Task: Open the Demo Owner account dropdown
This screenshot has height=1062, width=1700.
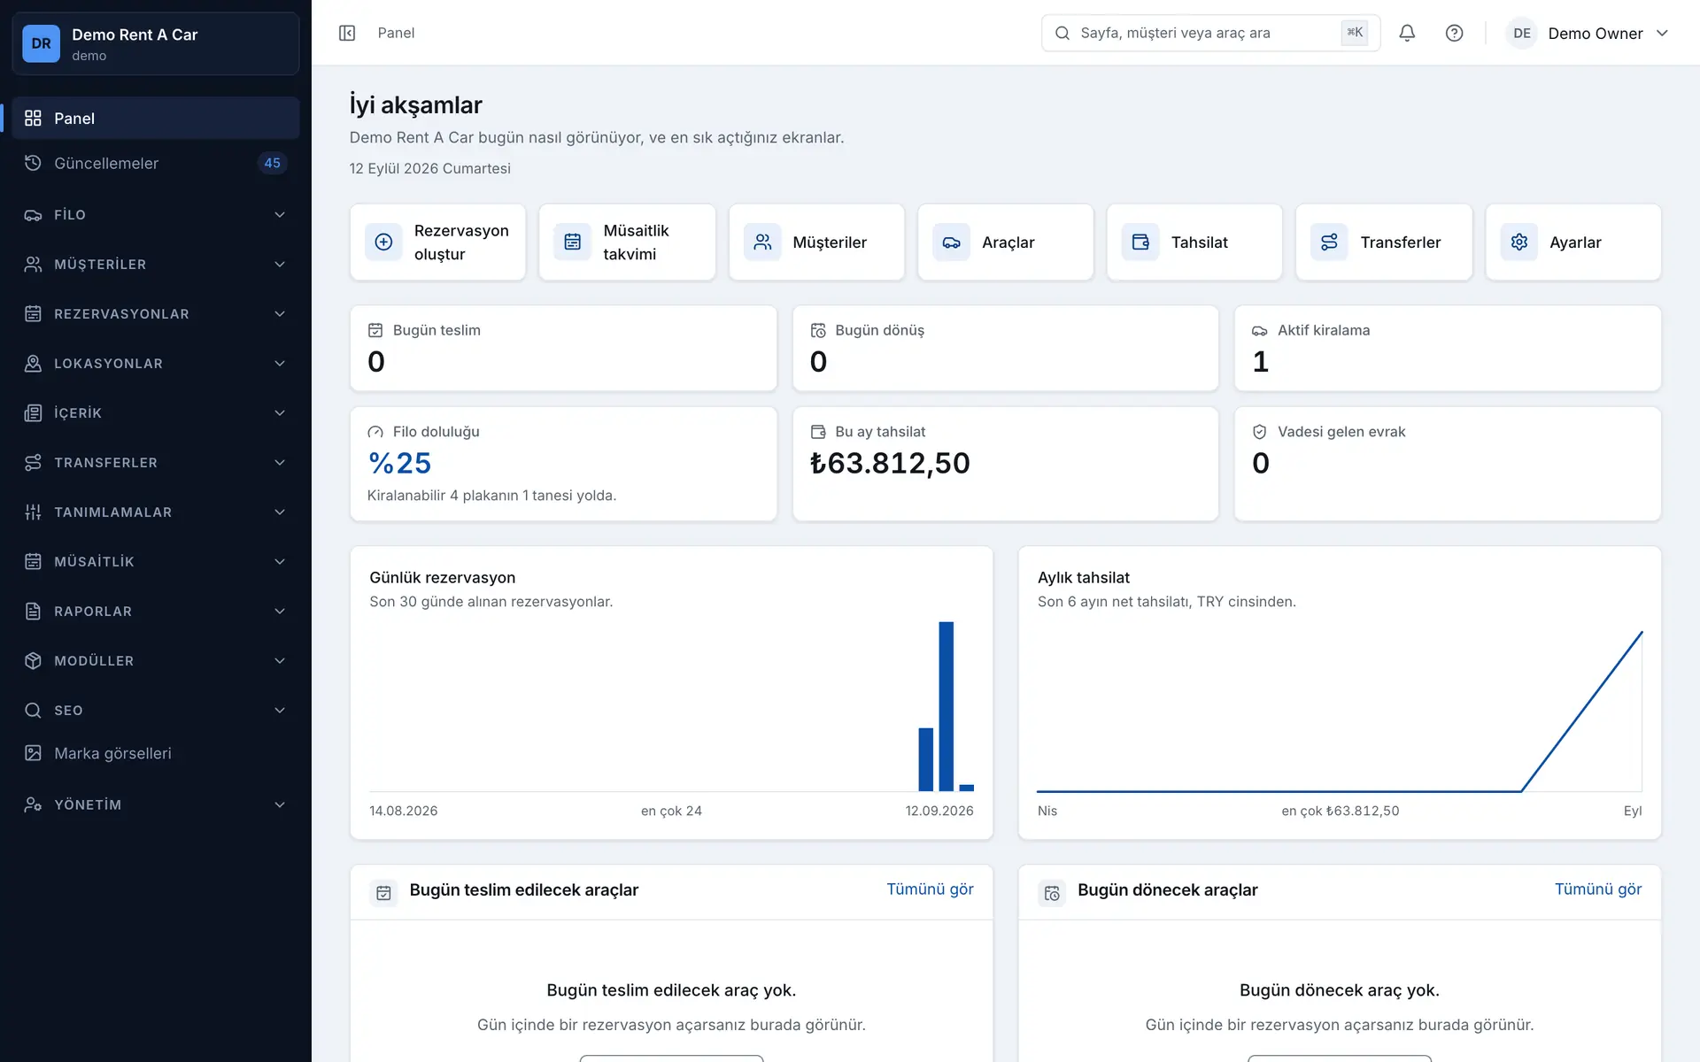Action: [1588, 33]
